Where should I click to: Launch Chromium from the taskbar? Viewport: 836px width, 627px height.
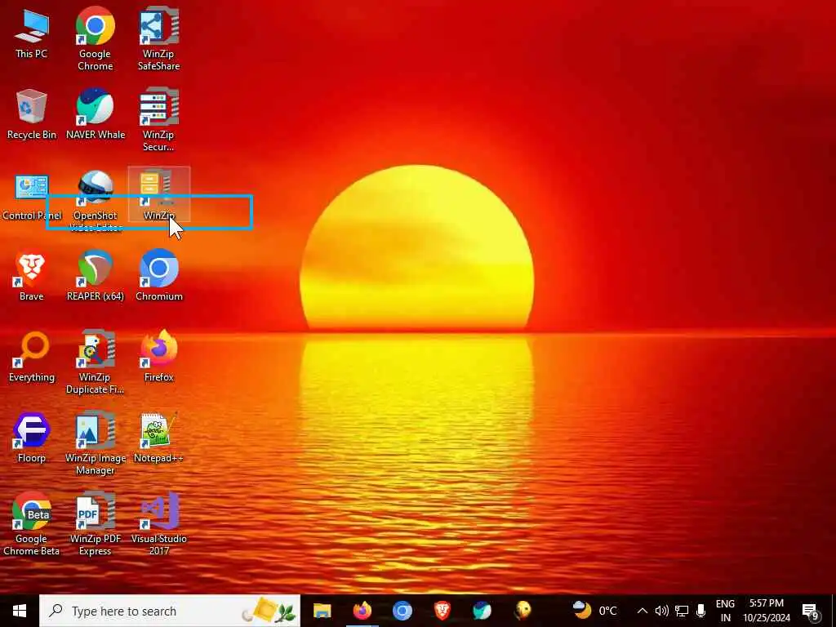[402, 611]
